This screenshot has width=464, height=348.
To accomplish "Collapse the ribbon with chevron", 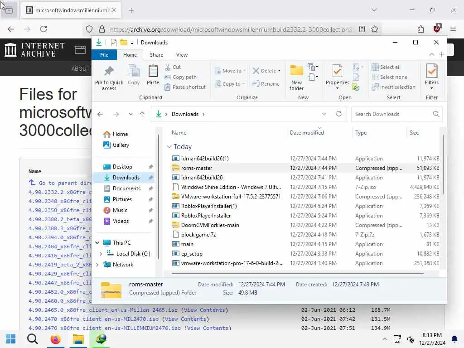I will click(432, 54).
